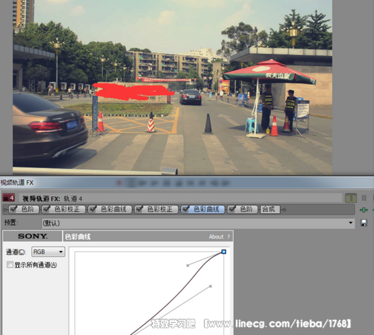Save preset with the floppy disk icon

(364, 223)
